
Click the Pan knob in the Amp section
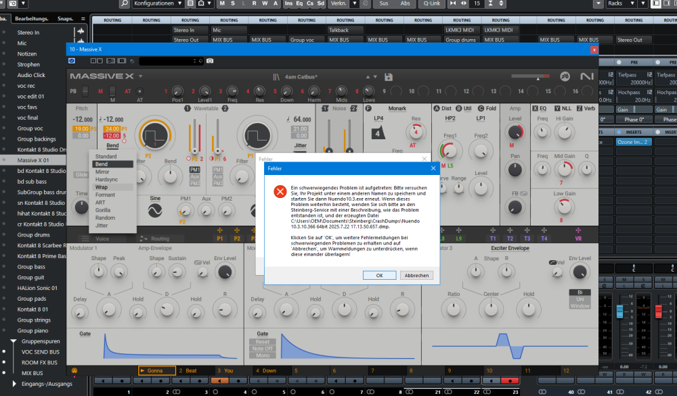(x=515, y=170)
